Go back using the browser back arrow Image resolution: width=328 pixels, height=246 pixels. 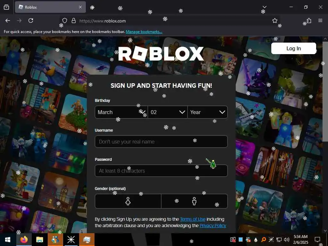(x=8, y=20)
